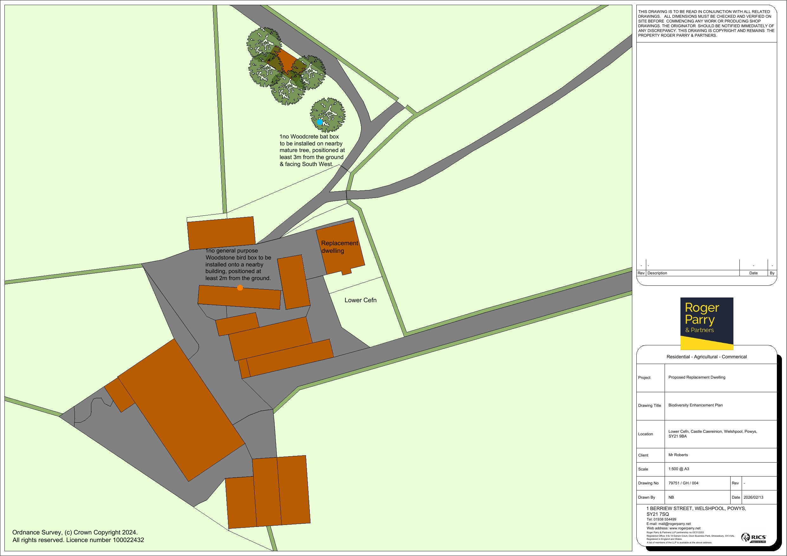
Task: Click the orange bird box marker dot
Action: (240, 288)
